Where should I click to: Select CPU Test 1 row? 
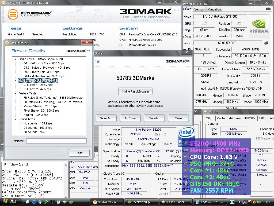(x=38, y=85)
